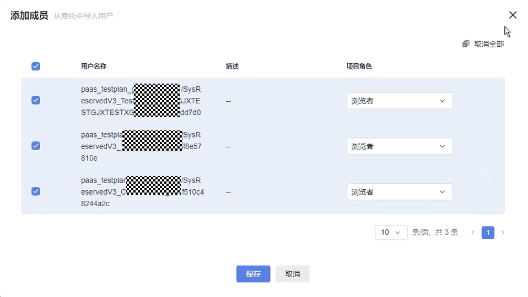Uncheck the second user row checkbox
Image resolution: width=528 pixels, height=297 pixels.
point(36,146)
